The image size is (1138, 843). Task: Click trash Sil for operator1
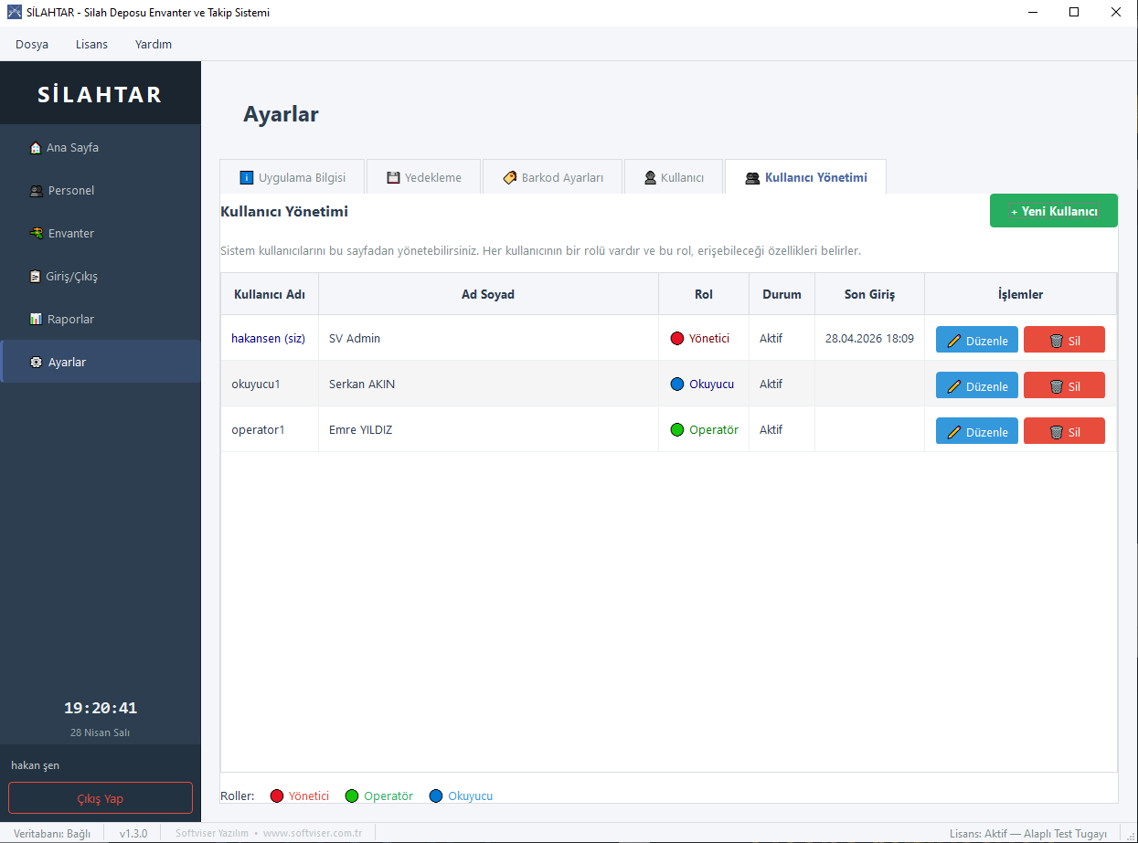pyautogui.click(x=1064, y=431)
